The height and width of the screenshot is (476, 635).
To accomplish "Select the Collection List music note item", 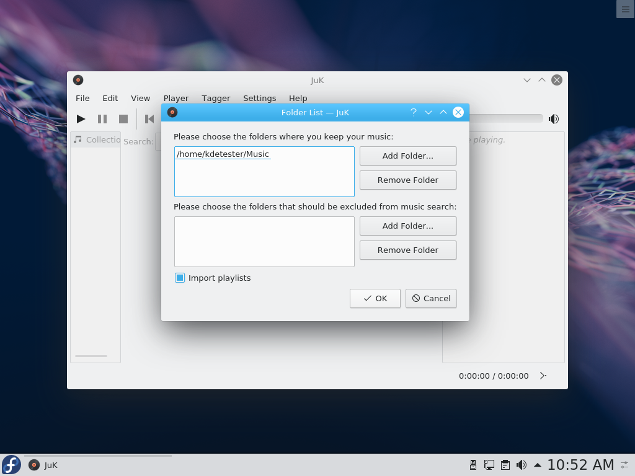I will coord(96,139).
